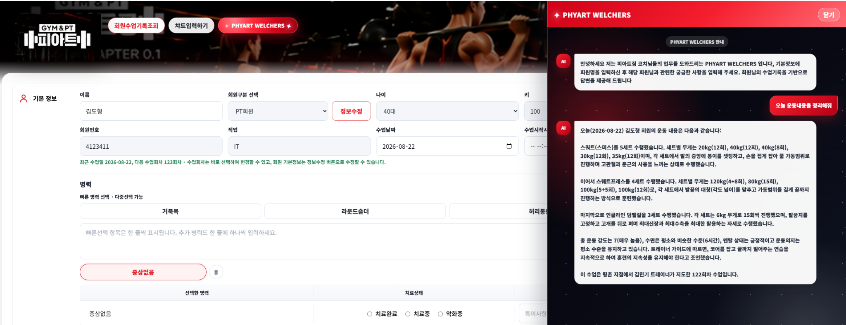The width and height of the screenshot is (846, 325).
Task: Click the AI greeting message bubble
Action: pos(695,72)
